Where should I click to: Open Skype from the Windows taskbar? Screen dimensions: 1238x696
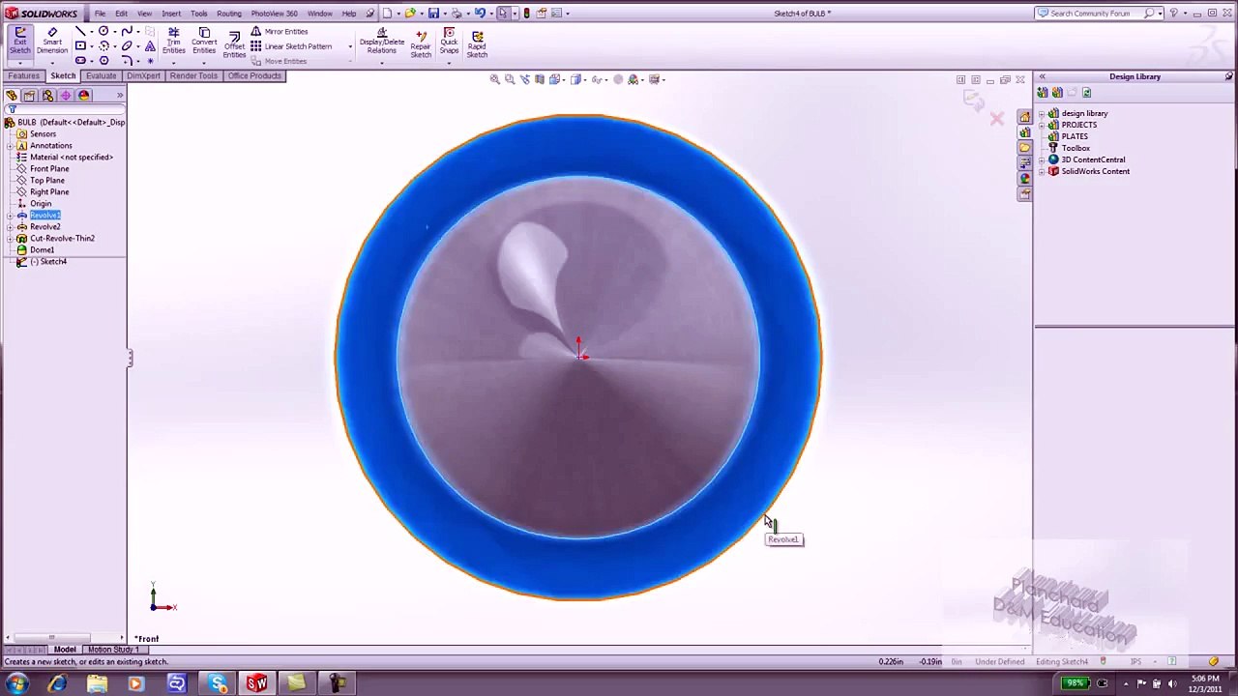pyautogui.click(x=217, y=683)
